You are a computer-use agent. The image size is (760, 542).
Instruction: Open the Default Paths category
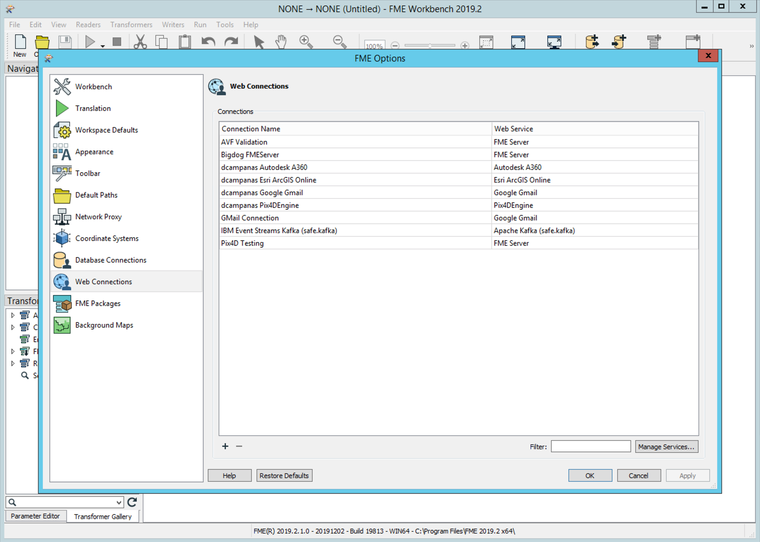tap(126, 195)
